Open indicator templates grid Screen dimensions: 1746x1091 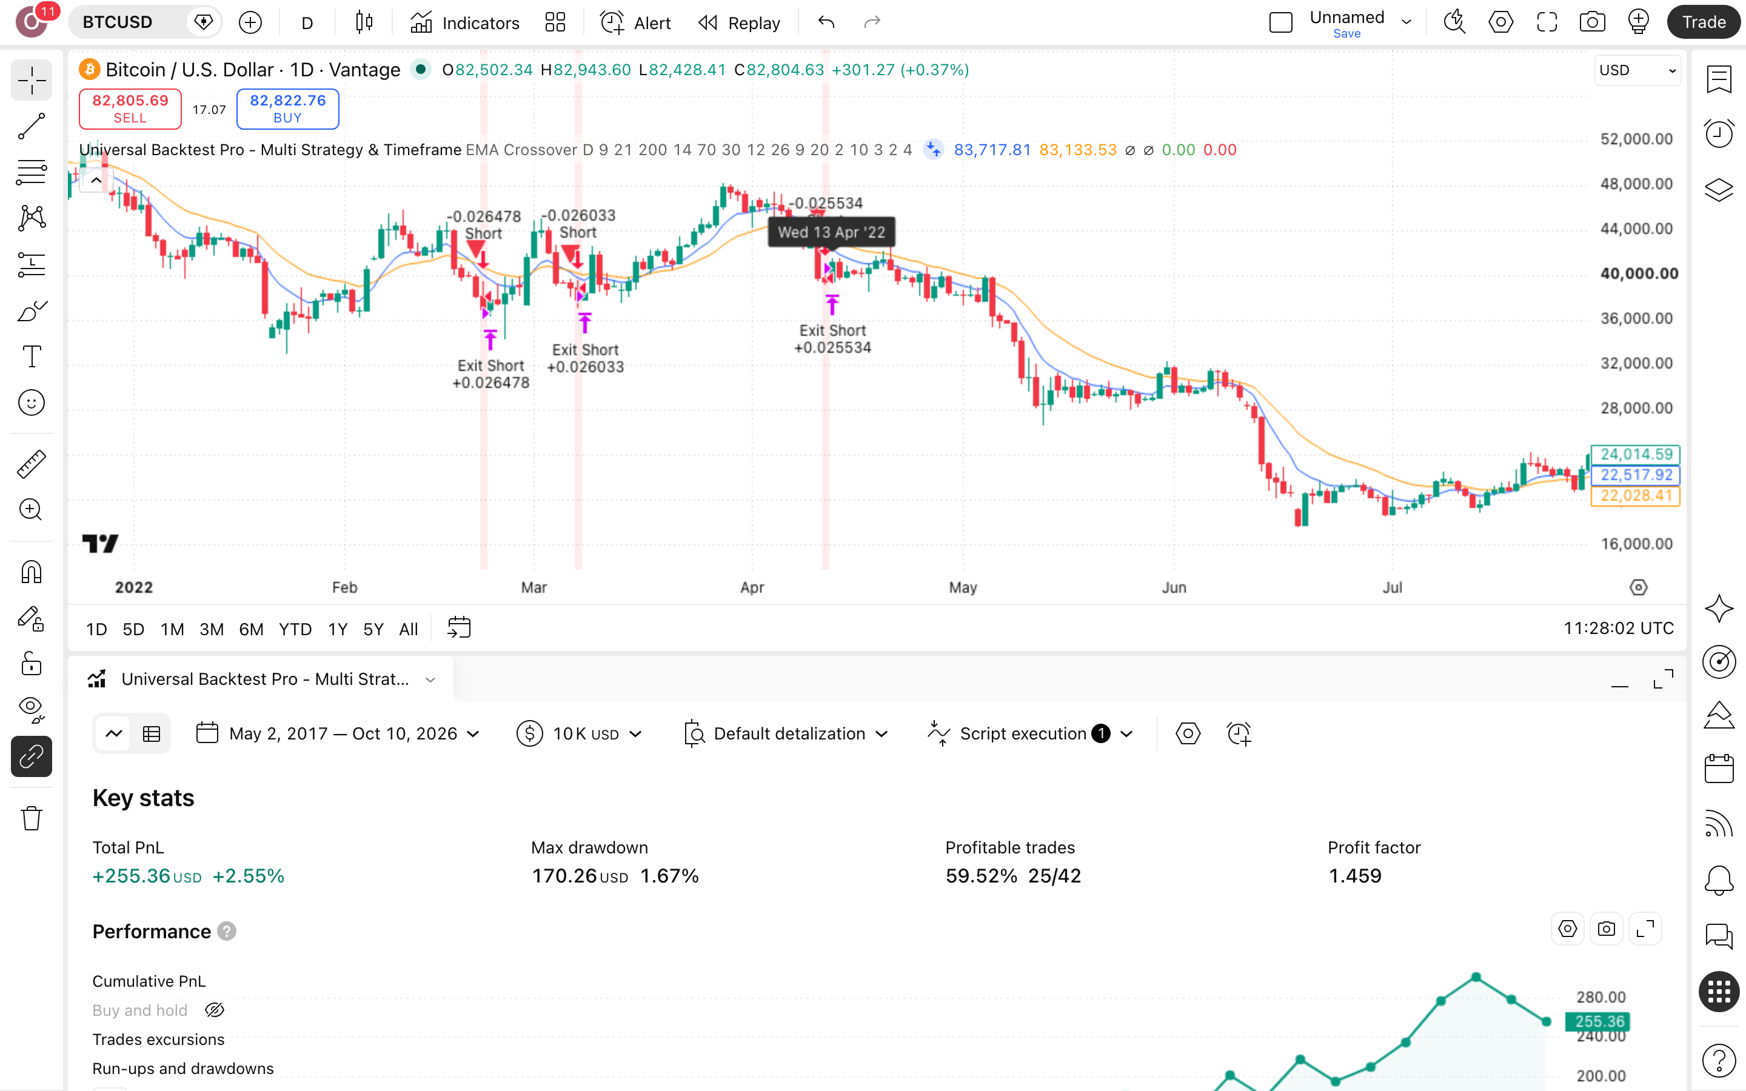555,22
